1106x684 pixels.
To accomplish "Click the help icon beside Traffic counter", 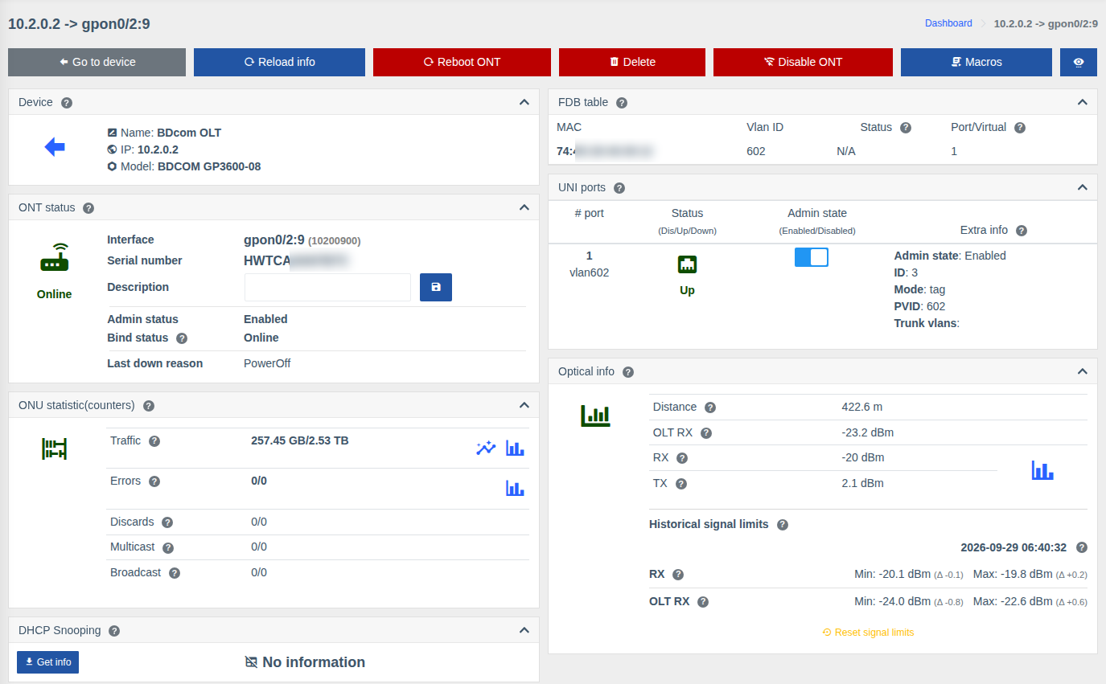I will 154,441.
